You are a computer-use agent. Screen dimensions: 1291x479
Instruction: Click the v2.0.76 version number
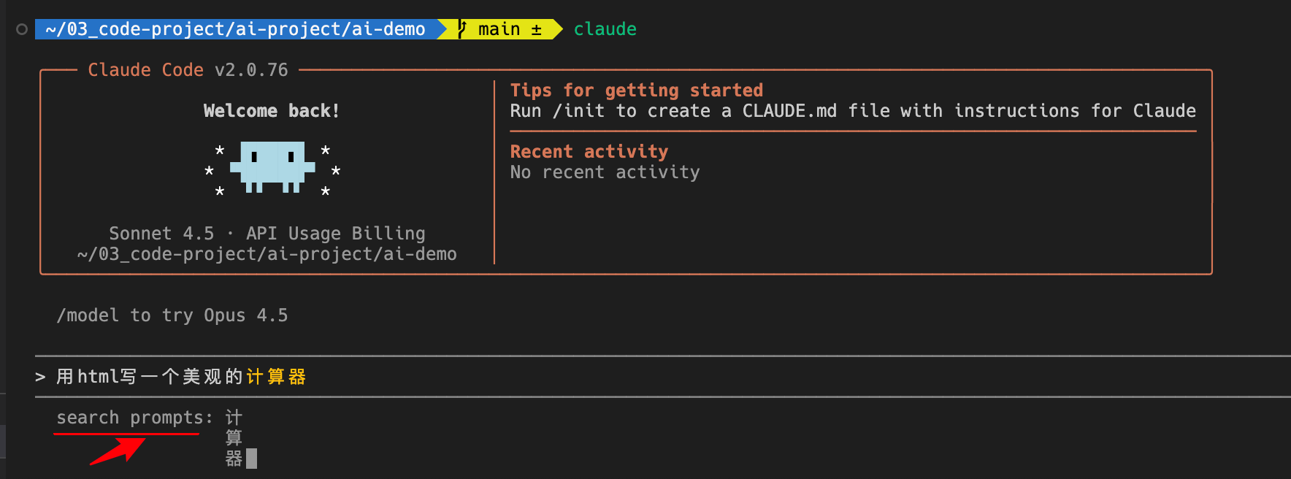point(251,70)
